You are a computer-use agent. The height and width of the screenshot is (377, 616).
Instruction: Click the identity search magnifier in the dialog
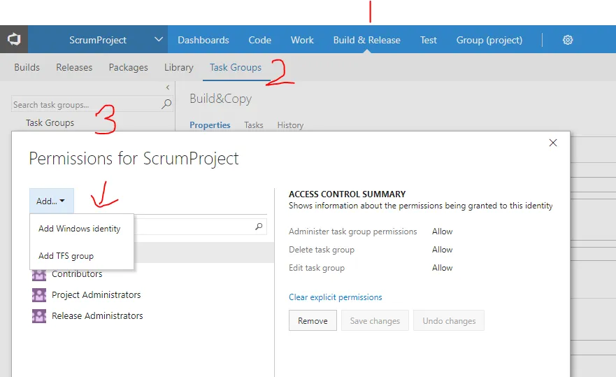[259, 227]
